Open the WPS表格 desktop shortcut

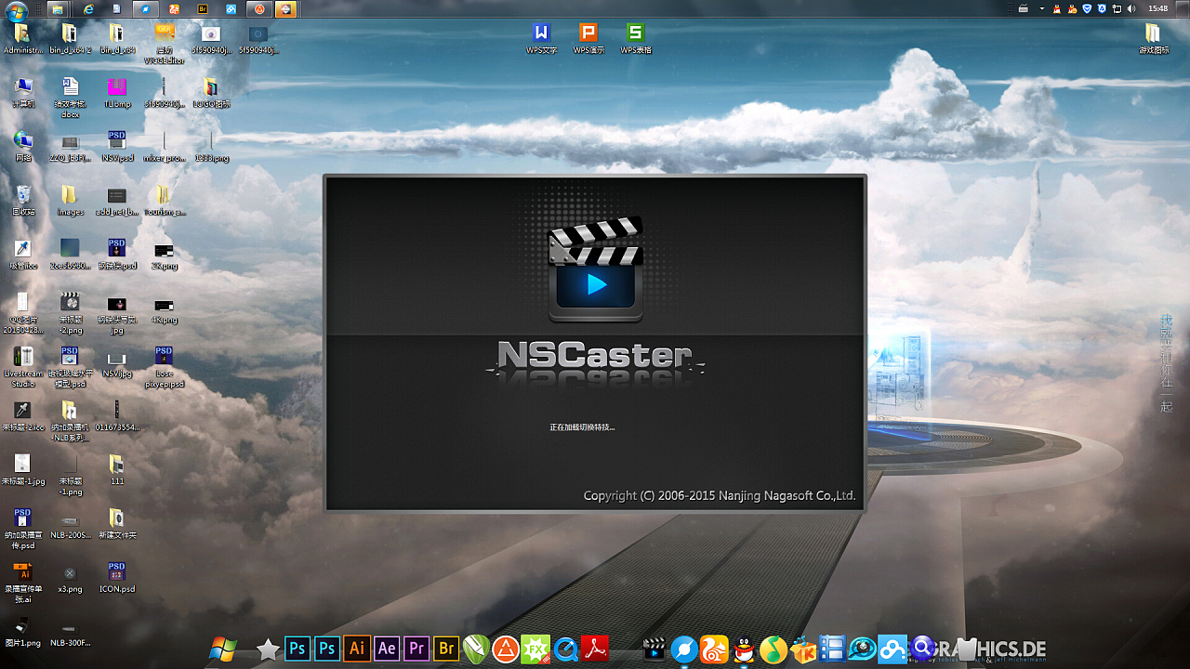636,38
